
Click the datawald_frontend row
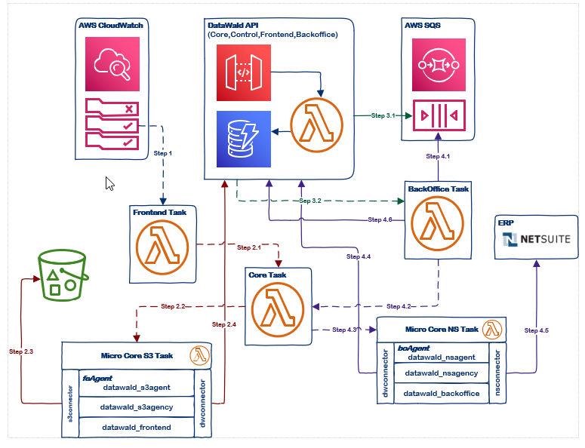[x=137, y=428]
